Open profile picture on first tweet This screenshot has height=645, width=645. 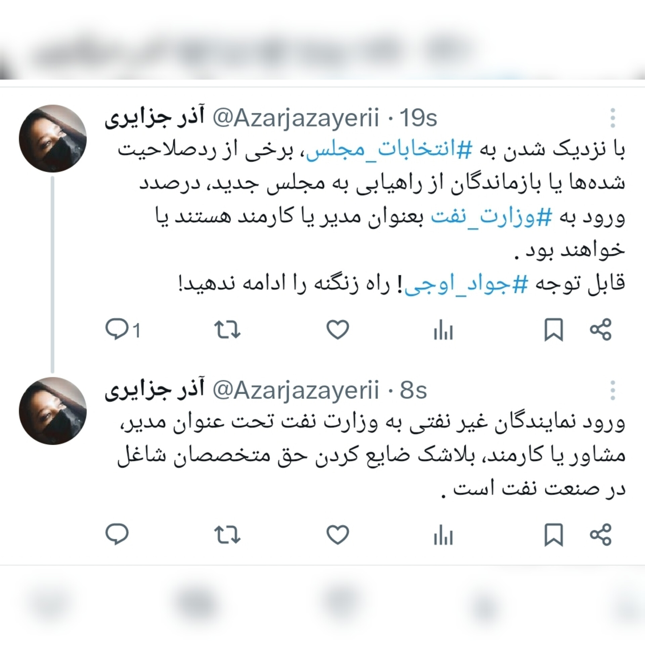click(53, 138)
